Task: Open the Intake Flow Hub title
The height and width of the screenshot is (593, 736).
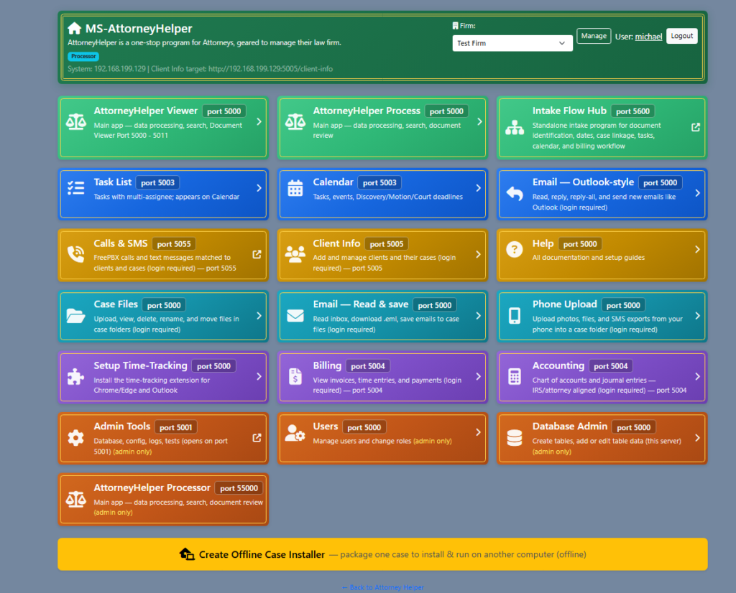Action: pyautogui.click(x=569, y=111)
